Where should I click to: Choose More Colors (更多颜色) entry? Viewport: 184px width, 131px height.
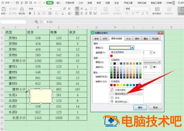pos(126,102)
